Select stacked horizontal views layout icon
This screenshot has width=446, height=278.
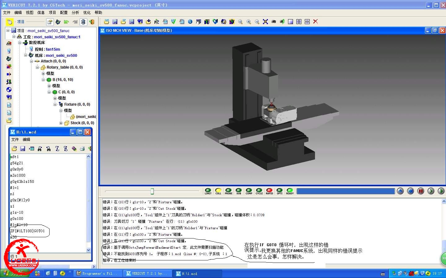tap(307, 22)
